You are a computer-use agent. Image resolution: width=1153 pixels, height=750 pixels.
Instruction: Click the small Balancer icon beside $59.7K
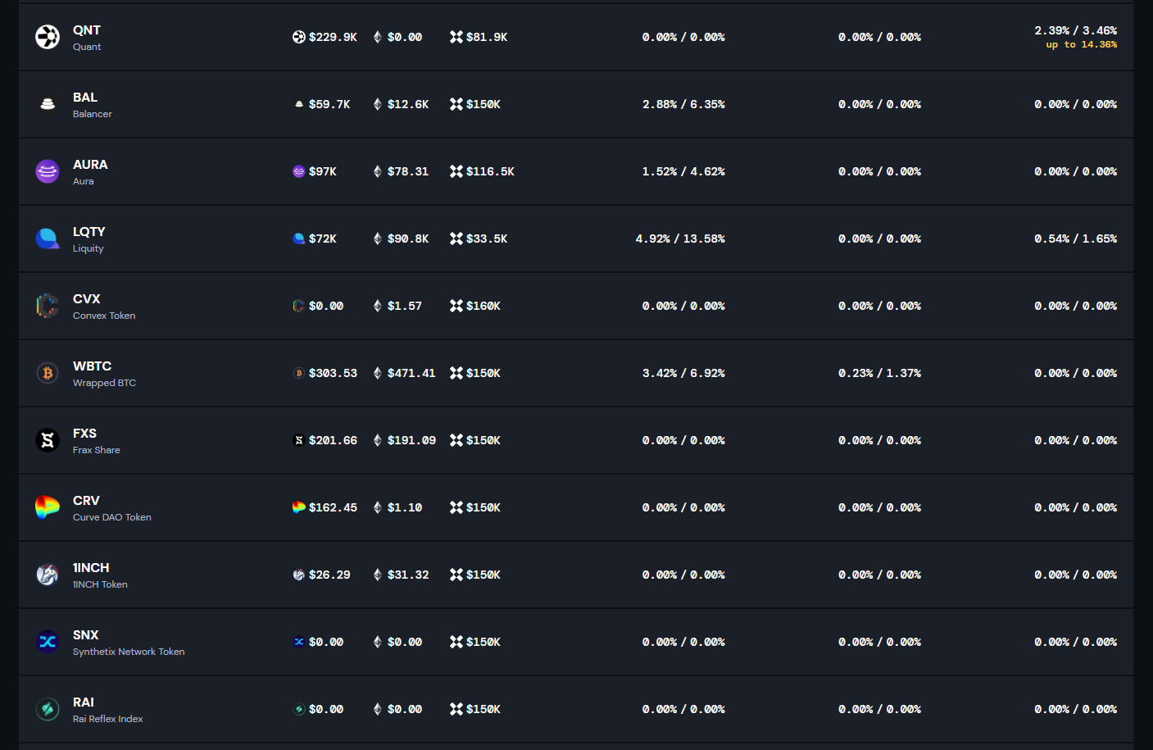click(299, 104)
